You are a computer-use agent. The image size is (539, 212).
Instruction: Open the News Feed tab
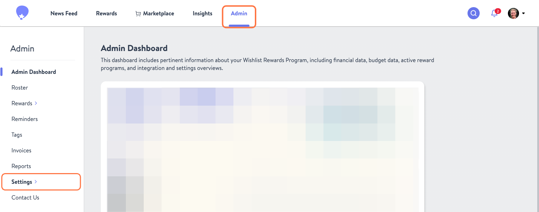(x=64, y=13)
